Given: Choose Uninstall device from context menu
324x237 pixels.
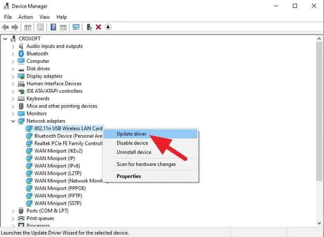Looking at the screenshot, I should 150,152.
